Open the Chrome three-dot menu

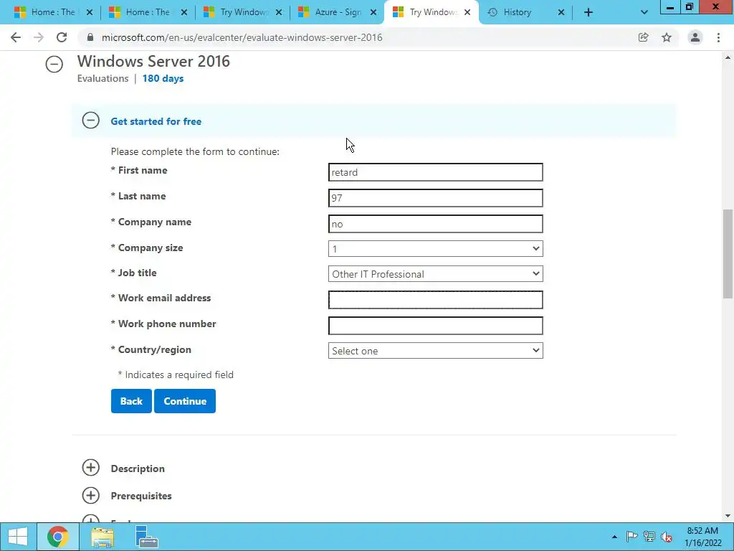(718, 37)
